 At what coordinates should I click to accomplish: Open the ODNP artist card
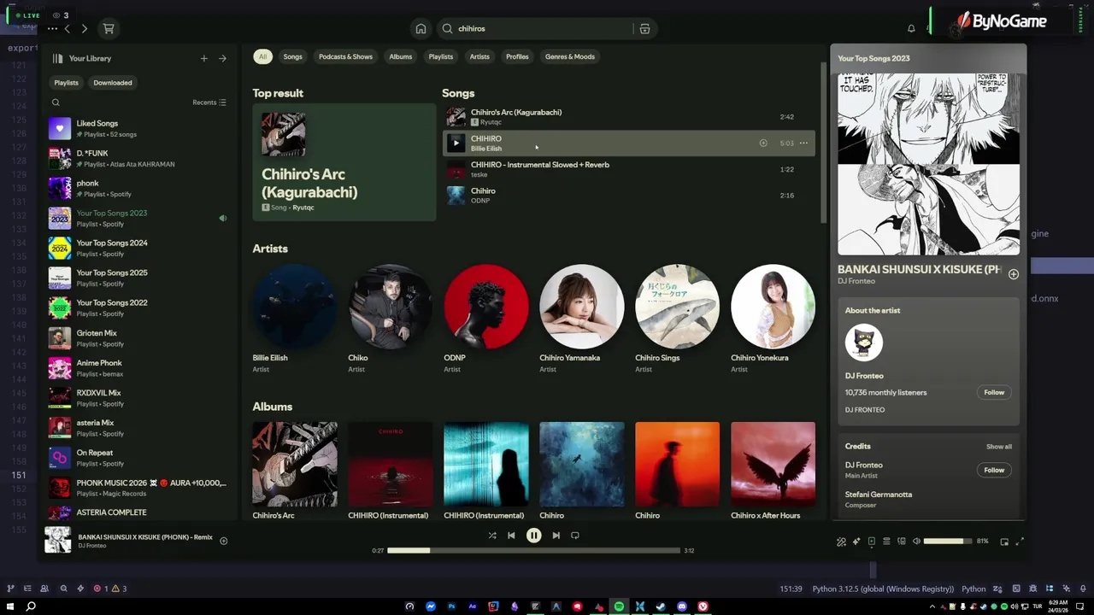(x=486, y=320)
